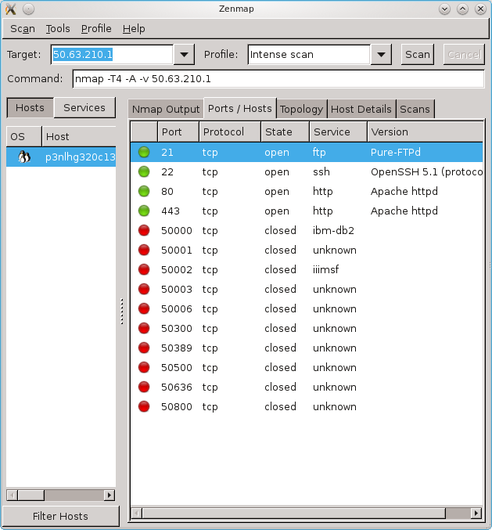The width and height of the screenshot is (492, 530).
Task: Click the Apache httpd version on port 80
Action: (x=404, y=191)
